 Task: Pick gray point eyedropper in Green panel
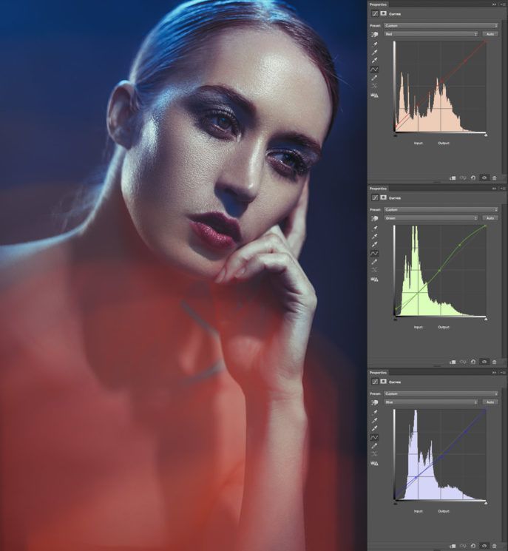(x=374, y=237)
